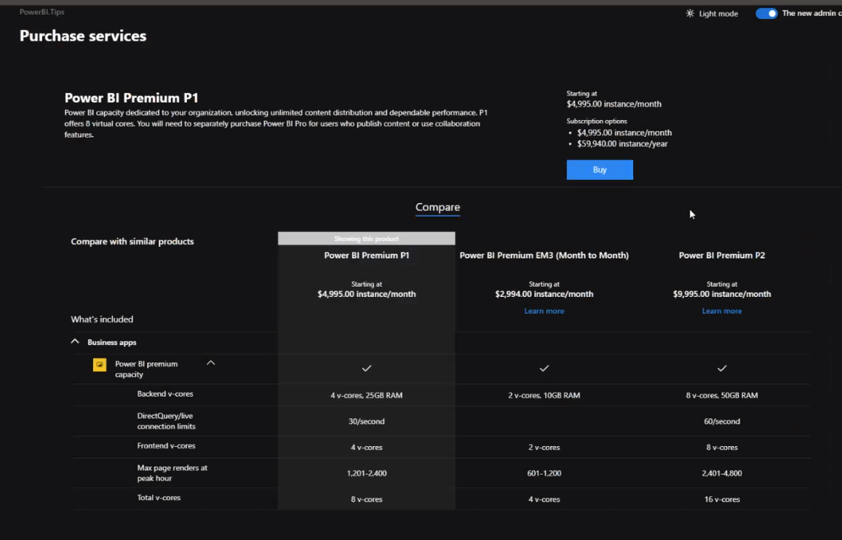This screenshot has width=842, height=540.
Task: Select the Power BI Premium P1 column header
Action: pos(366,255)
